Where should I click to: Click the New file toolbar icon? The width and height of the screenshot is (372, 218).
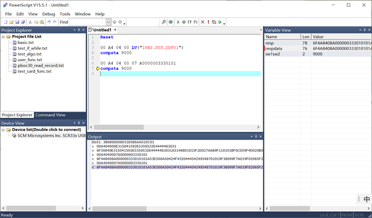pos(6,22)
